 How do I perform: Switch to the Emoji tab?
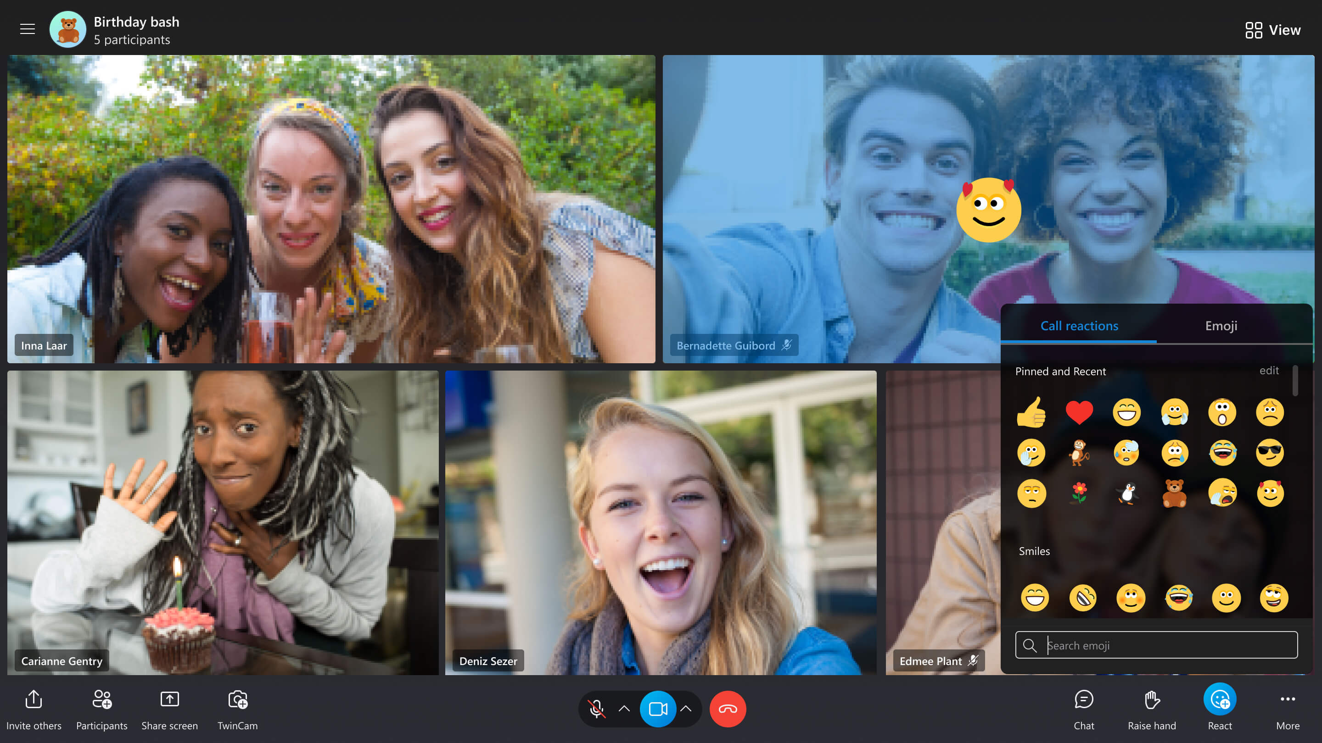(x=1220, y=325)
